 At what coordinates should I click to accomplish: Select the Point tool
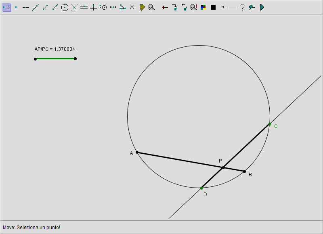16,7
